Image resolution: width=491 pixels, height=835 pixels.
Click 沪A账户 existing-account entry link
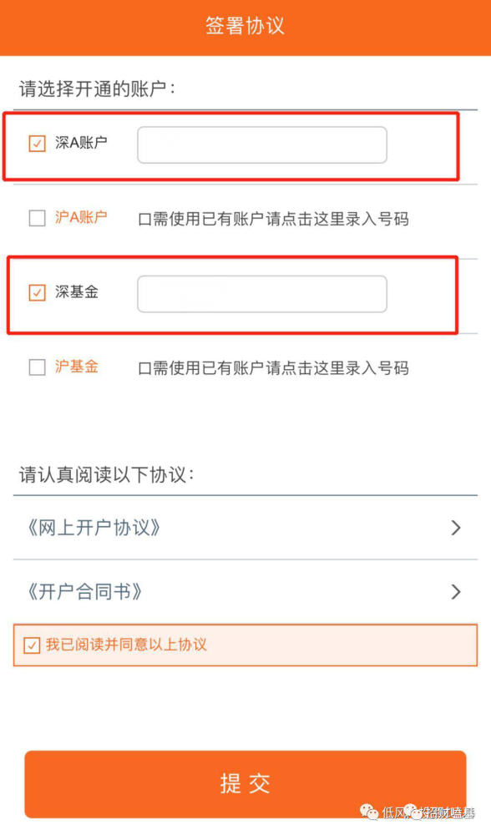coord(273,219)
